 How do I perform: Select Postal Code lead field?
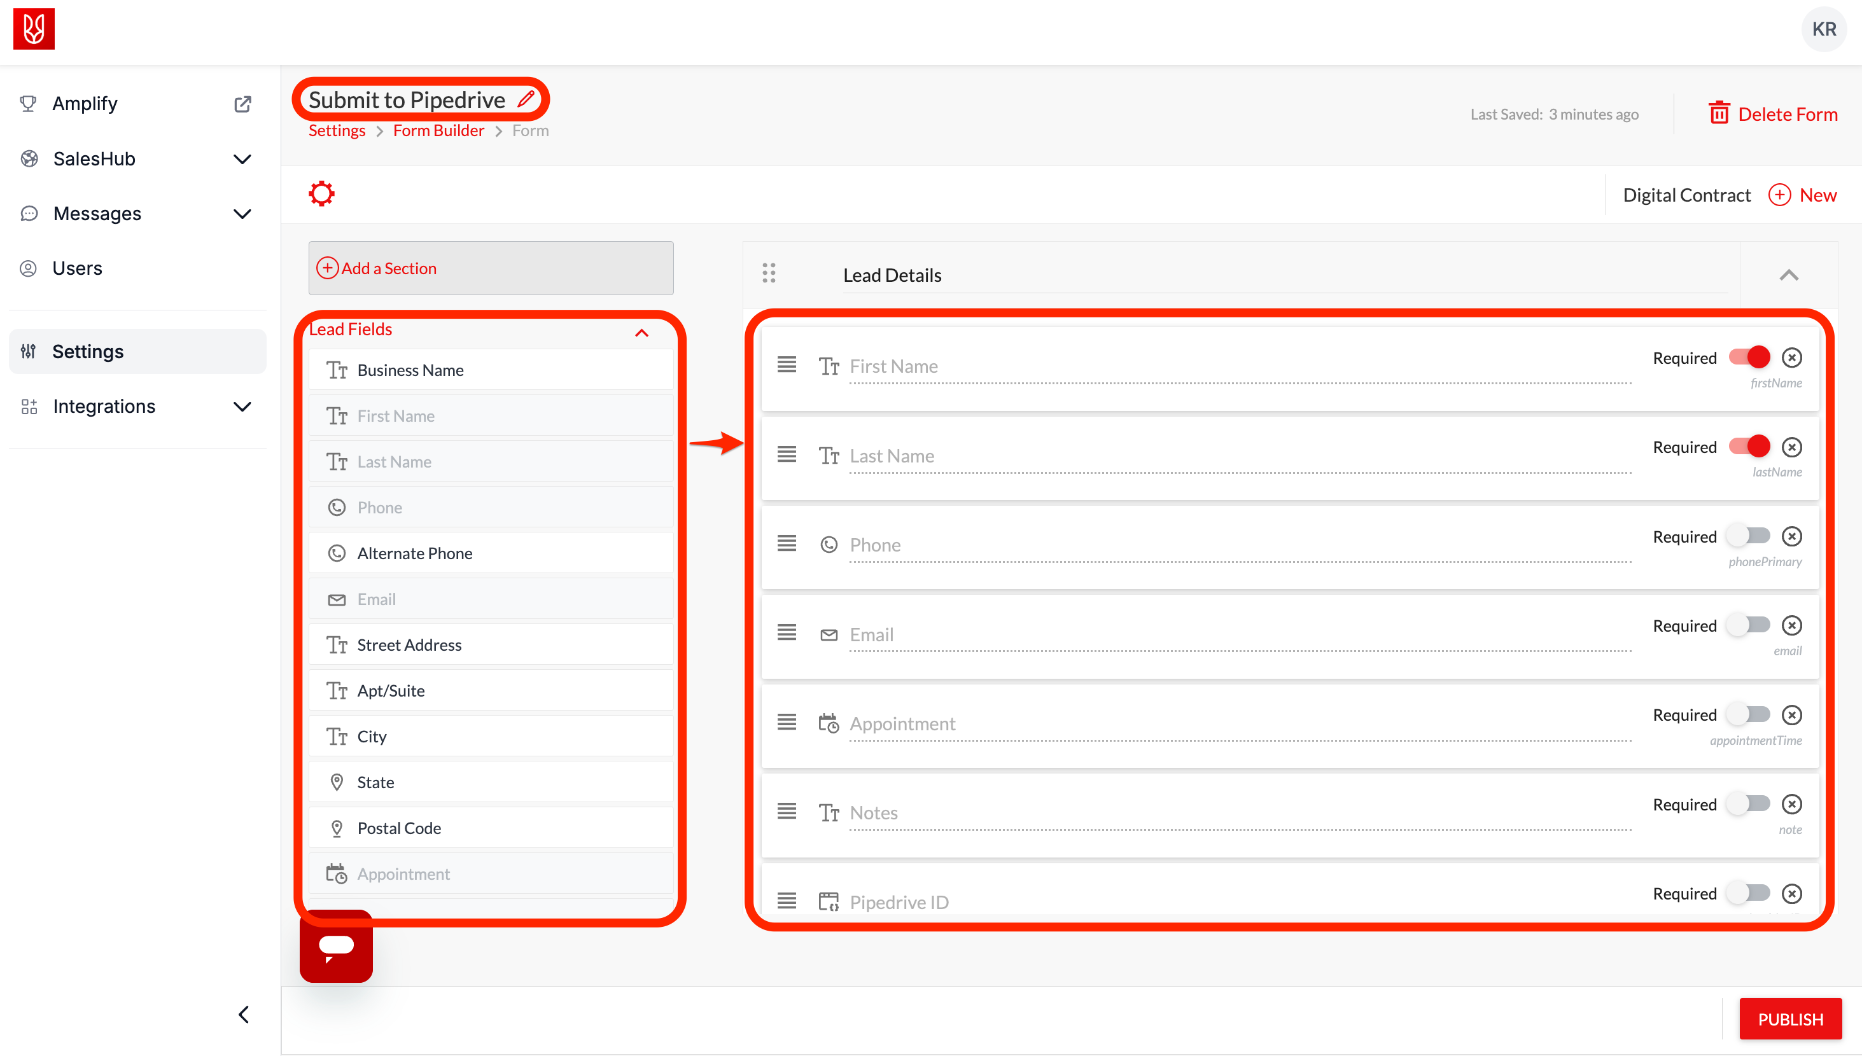491,828
